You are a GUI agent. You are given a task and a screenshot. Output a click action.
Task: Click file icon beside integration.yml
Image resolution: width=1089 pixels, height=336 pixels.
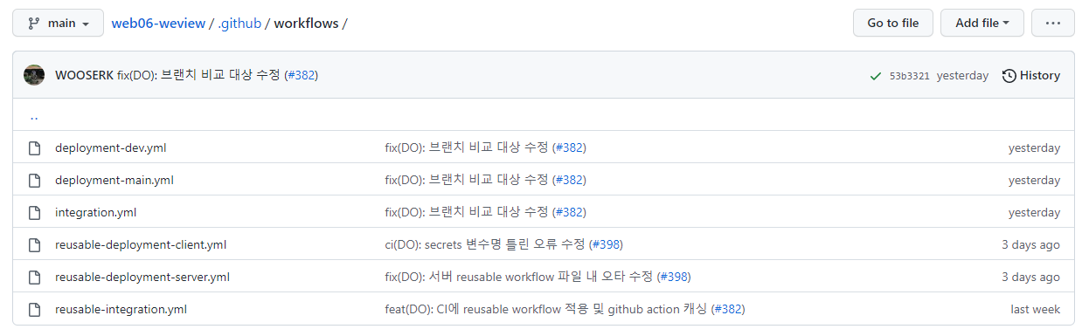[35, 212]
